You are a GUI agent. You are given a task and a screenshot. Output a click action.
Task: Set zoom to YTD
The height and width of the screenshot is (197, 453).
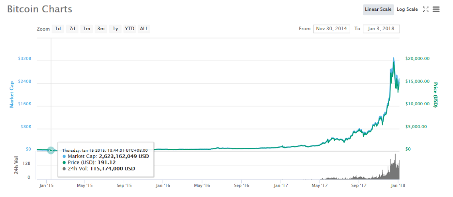pyautogui.click(x=129, y=29)
